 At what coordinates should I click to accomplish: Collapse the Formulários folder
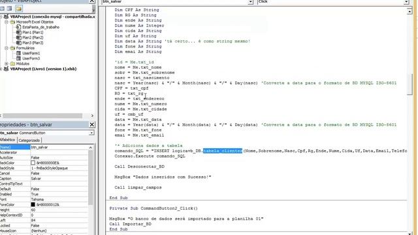coord(7,48)
